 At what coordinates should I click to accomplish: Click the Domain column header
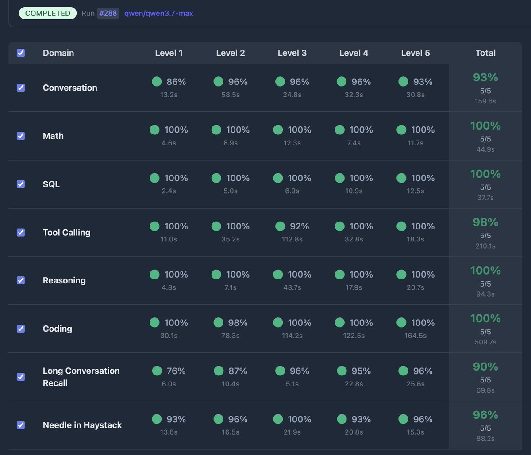click(x=58, y=53)
